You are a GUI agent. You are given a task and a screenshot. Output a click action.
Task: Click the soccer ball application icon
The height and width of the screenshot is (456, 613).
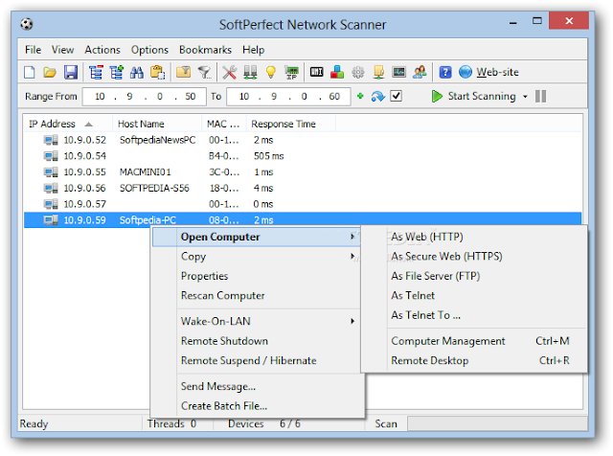[27, 24]
